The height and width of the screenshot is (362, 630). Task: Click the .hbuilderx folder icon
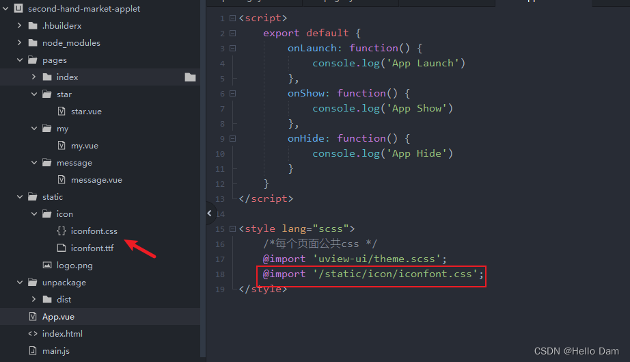point(33,26)
